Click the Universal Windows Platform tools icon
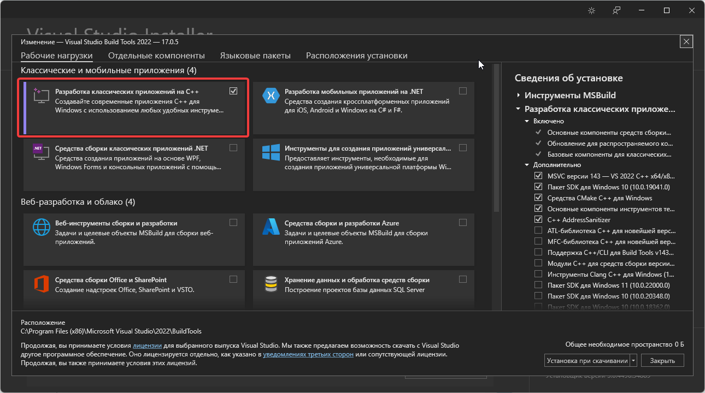 click(271, 152)
